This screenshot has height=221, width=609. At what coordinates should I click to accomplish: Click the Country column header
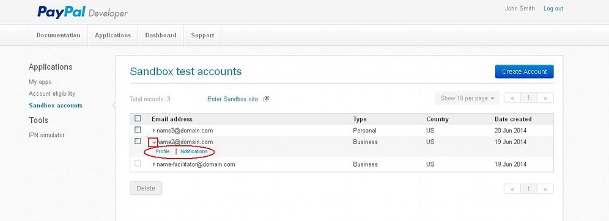click(x=437, y=119)
